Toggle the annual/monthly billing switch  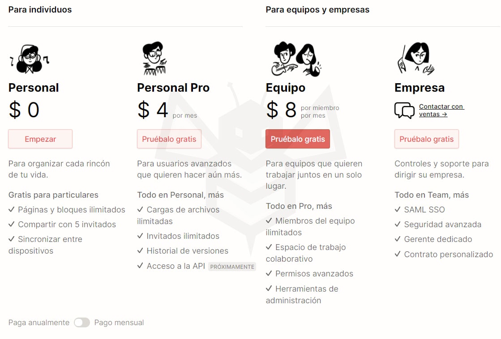tap(82, 322)
